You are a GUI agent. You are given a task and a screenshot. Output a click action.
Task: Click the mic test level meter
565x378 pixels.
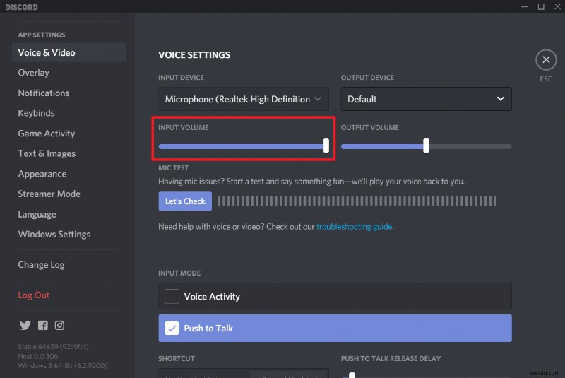[357, 201]
